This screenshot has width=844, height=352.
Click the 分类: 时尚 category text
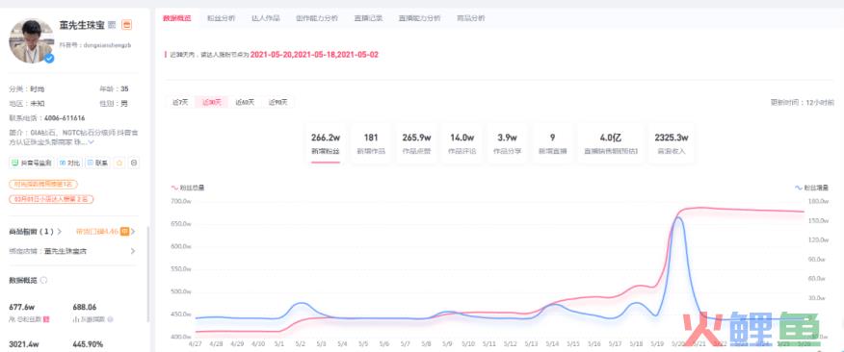(x=27, y=88)
